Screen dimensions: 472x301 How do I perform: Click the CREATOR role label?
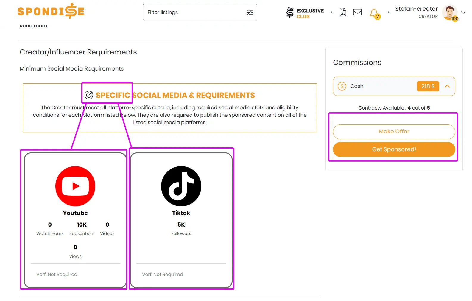[x=428, y=17]
